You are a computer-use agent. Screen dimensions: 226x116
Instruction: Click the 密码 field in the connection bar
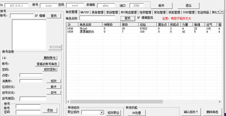(75, 5)
